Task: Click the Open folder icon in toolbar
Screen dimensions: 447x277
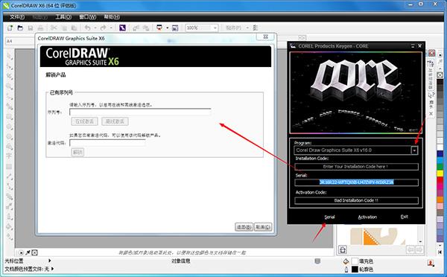Action: coord(20,28)
